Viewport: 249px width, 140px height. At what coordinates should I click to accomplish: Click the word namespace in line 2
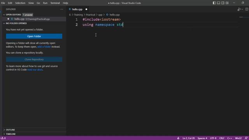click(x=105, y=25)
